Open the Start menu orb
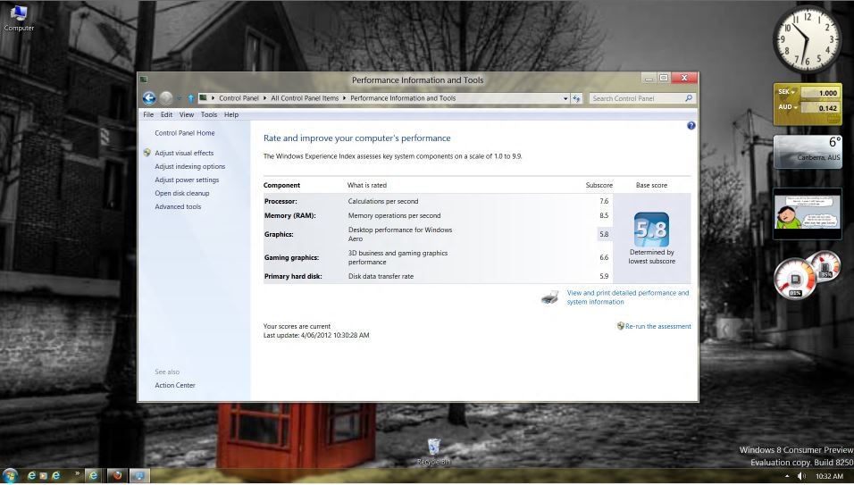 [x=10, y=476]
